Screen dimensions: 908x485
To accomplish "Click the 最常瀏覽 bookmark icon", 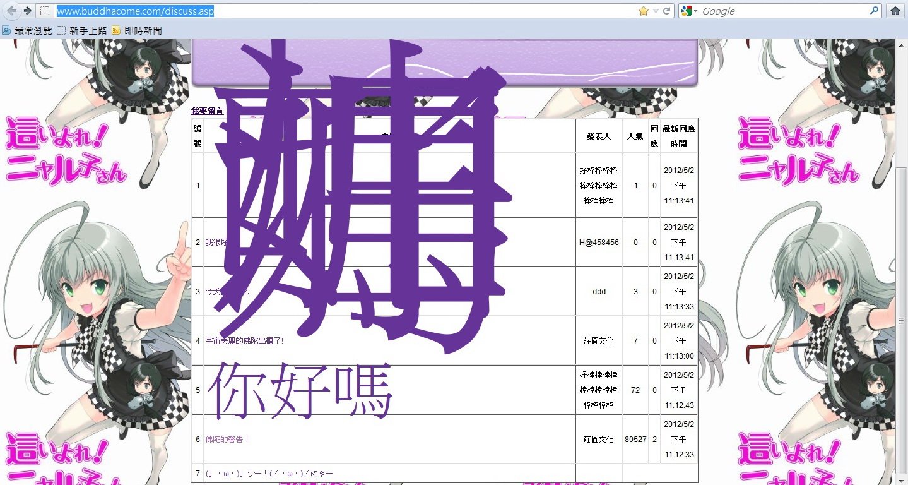I will click(6, 30).
